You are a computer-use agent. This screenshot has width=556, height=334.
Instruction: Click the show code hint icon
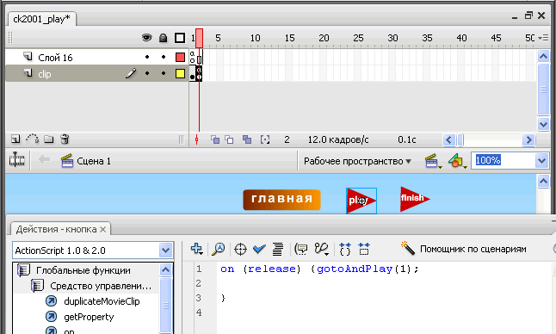point(301,250)
